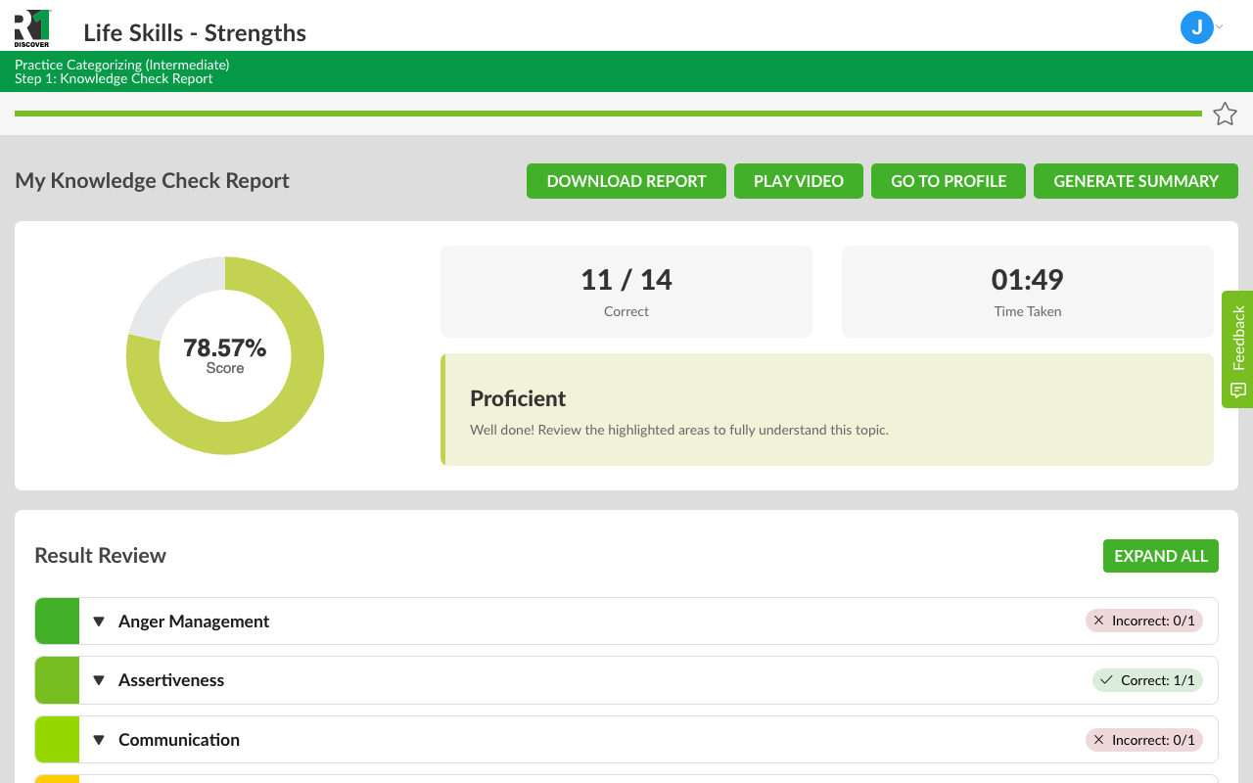The height and width of the screenshot is (783, 1253).
Task: Open the J user avatar menu
Action: [1196, 27]
